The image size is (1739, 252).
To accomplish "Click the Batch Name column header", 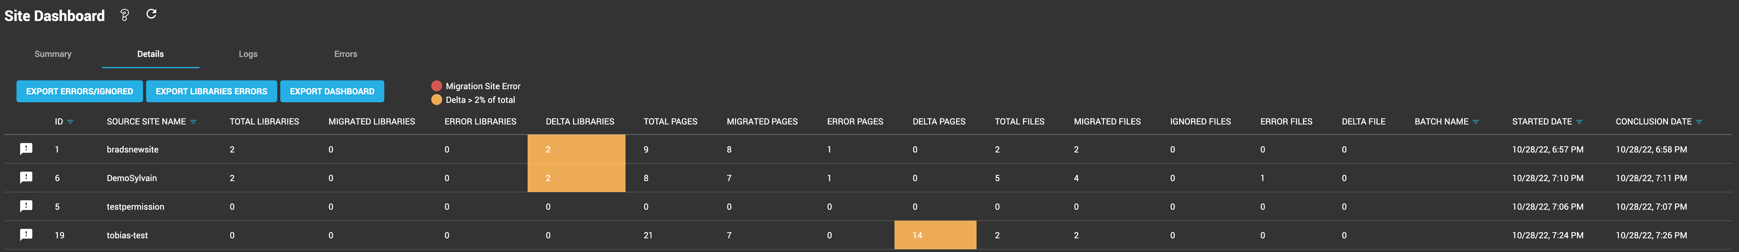I will 1441,122.
